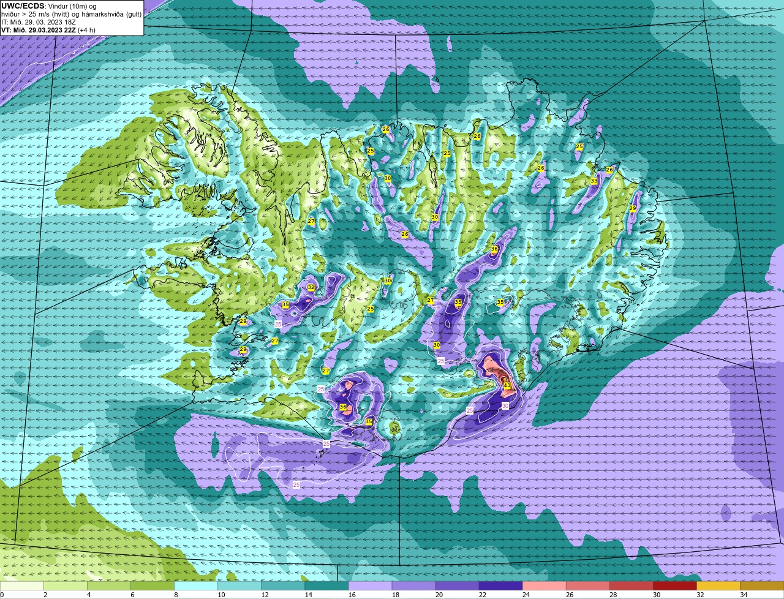Click the legend scale value "8"
The image size is (784, 599).
pos(176,595)
